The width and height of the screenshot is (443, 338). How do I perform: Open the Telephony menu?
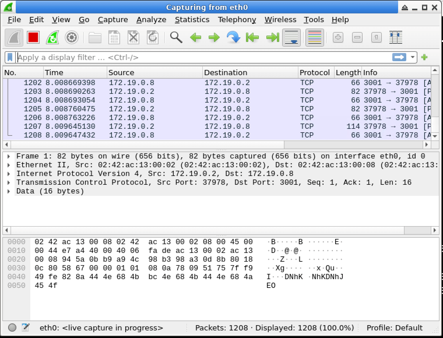coord(237,20)
